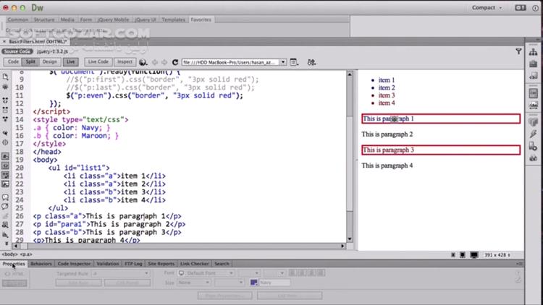
Task: Switch to Design view
Action: [x=49, y=62]
